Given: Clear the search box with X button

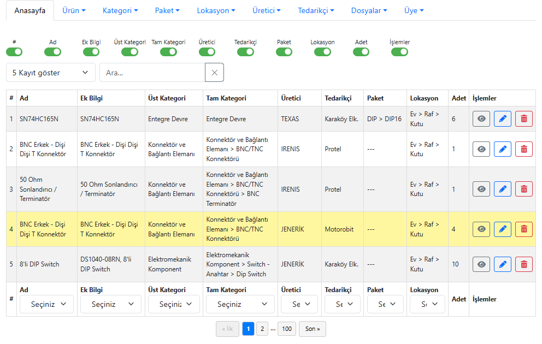Looking at the screenshot, I should pyautogui.click(x=214, y=73).
